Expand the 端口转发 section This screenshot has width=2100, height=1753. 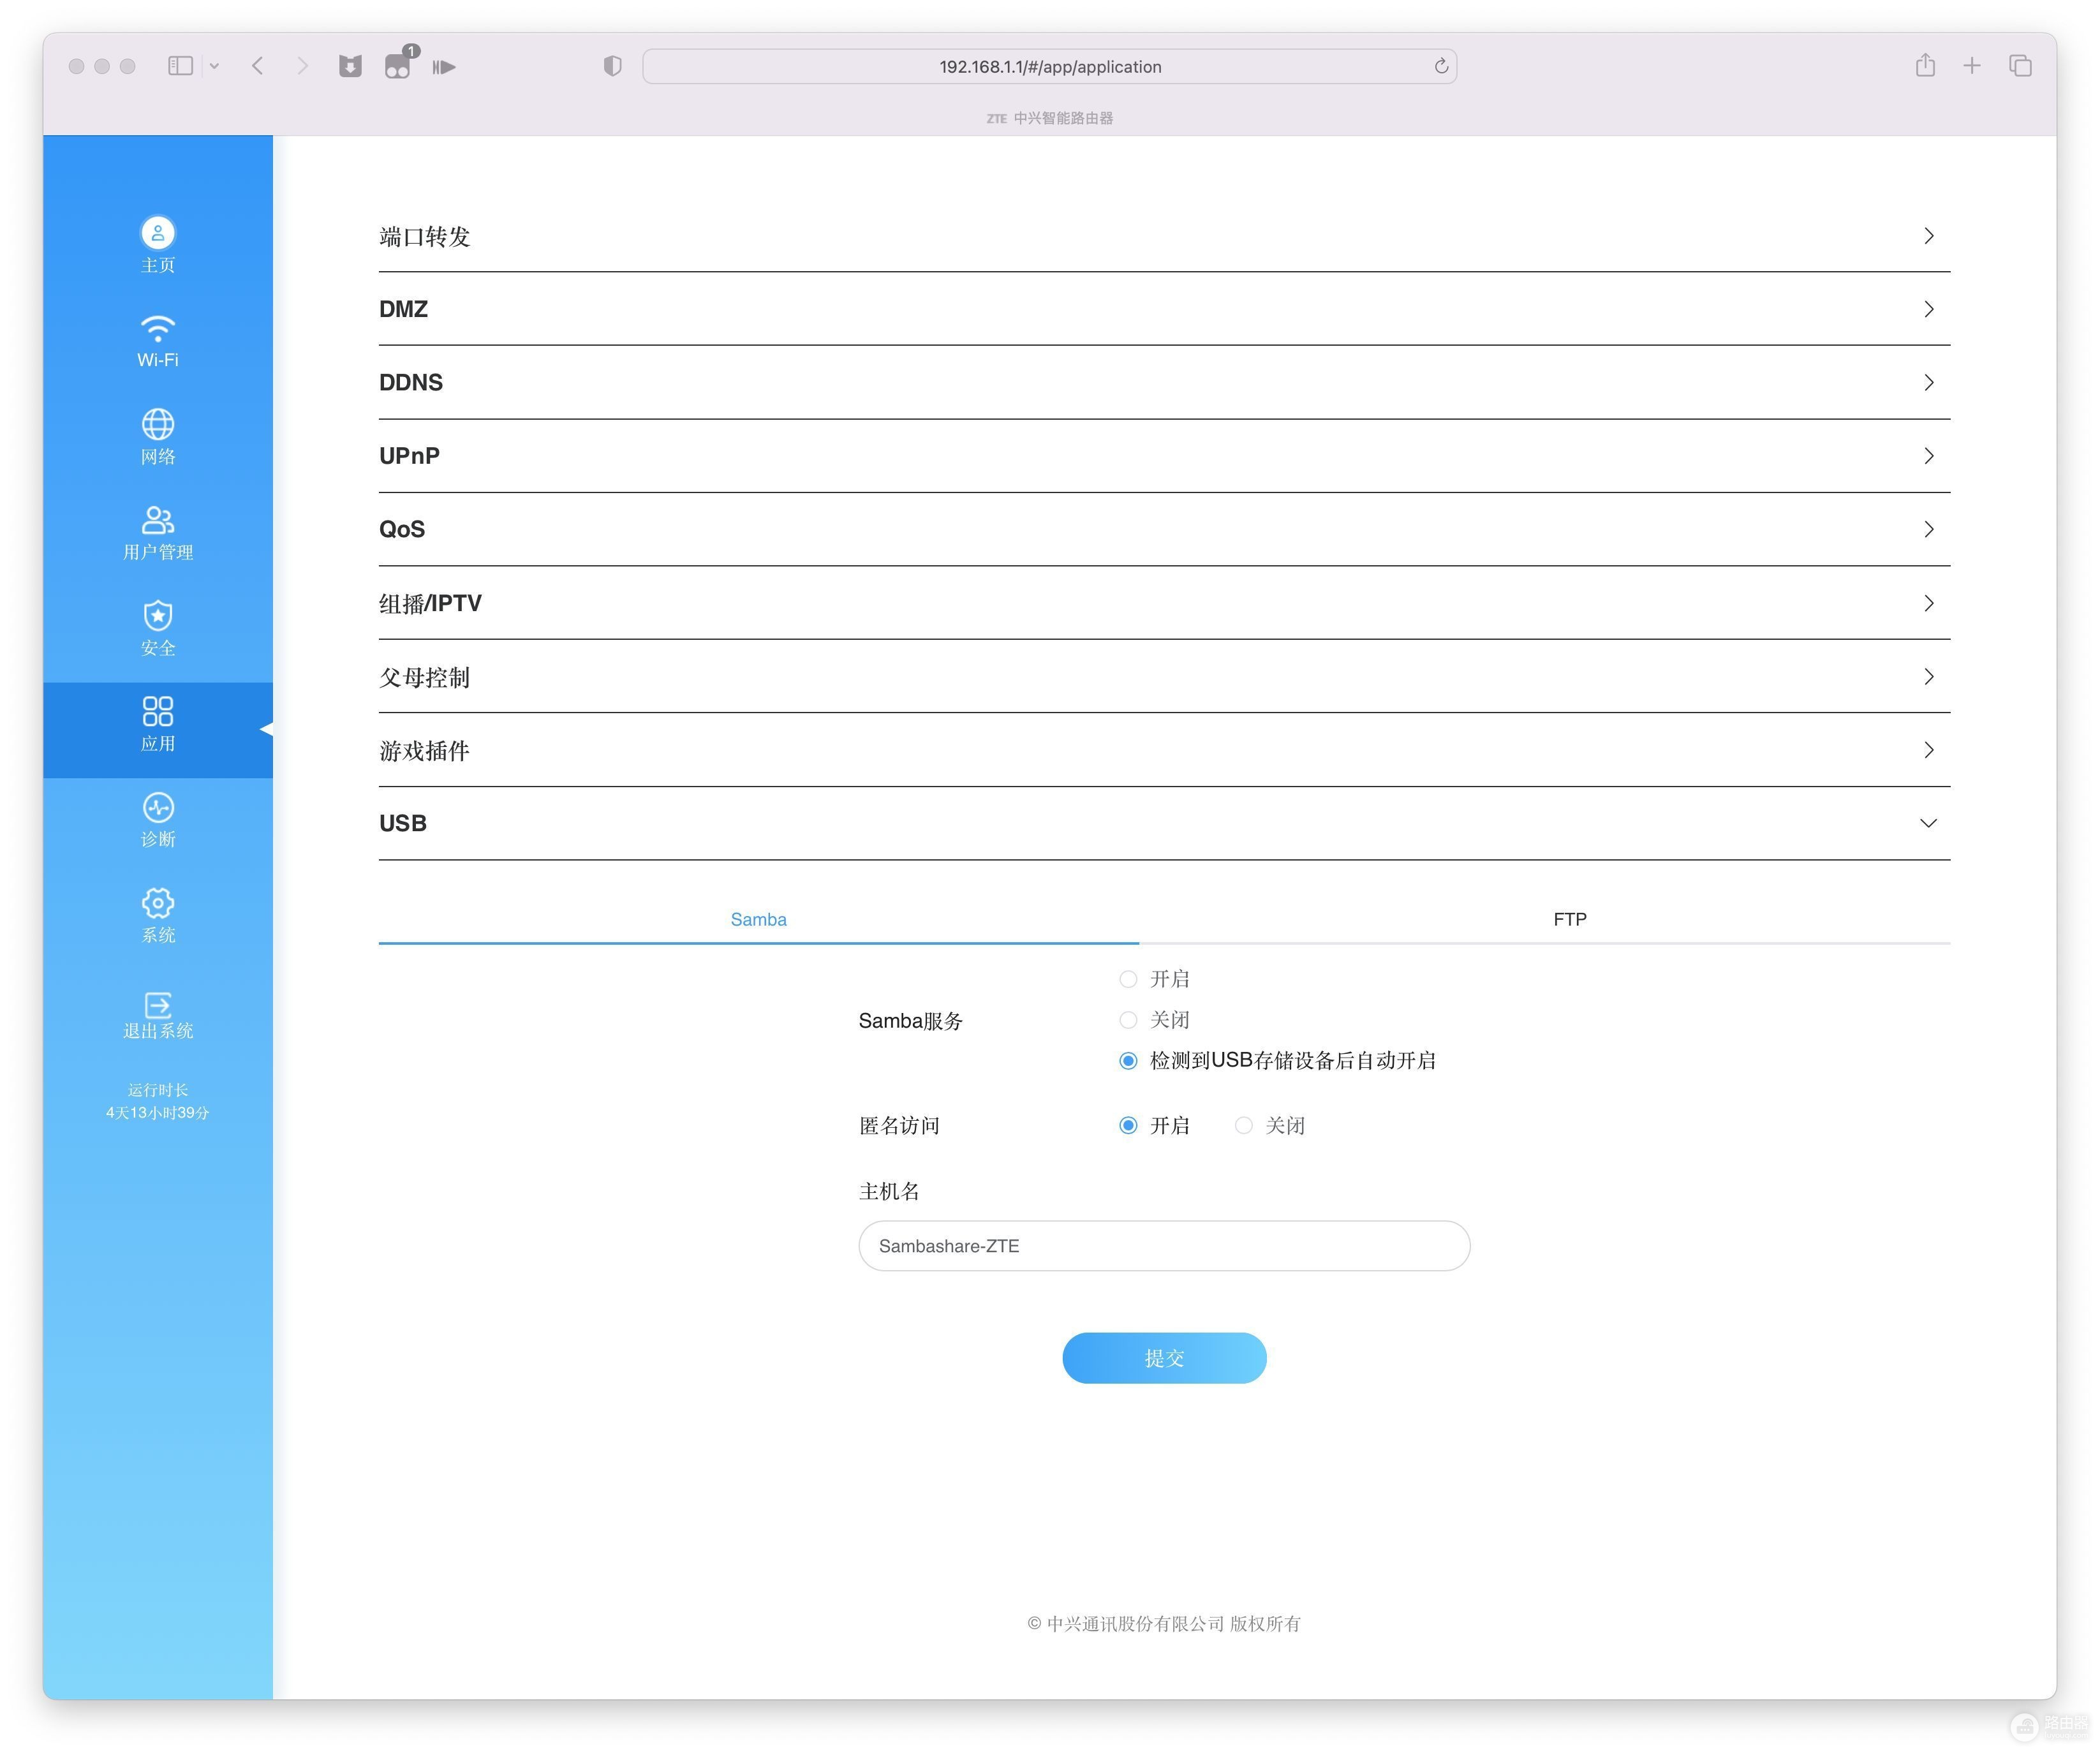1164,236
